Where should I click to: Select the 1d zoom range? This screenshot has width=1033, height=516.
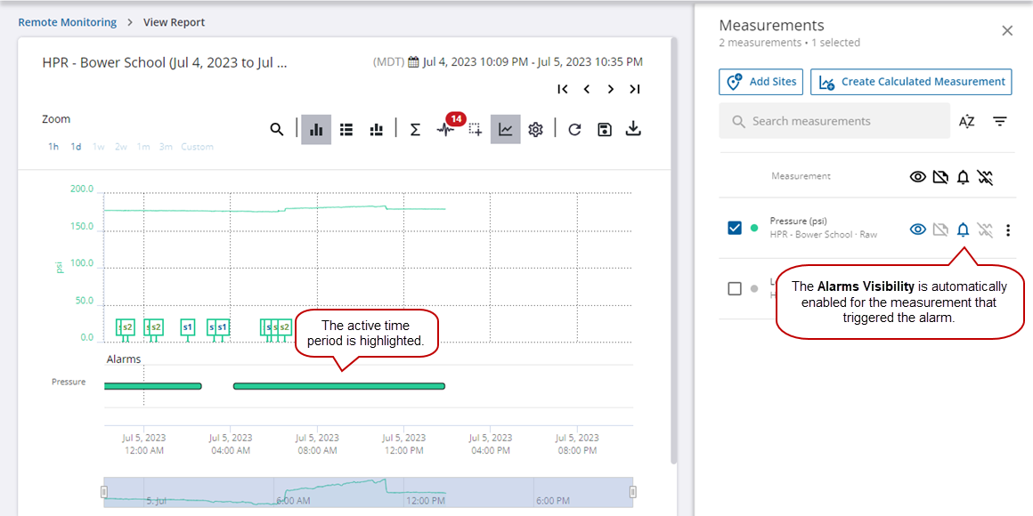[77, 147]
